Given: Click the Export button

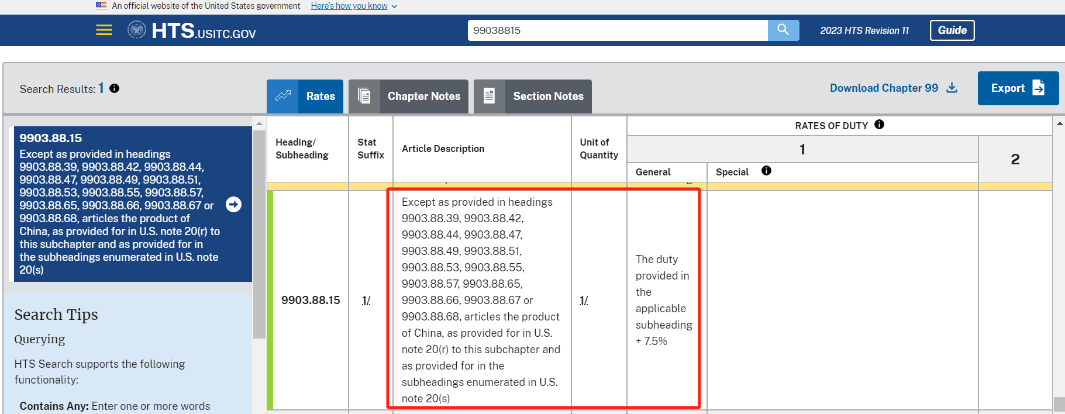Looking at the screenshot, I should (1018, 88).
